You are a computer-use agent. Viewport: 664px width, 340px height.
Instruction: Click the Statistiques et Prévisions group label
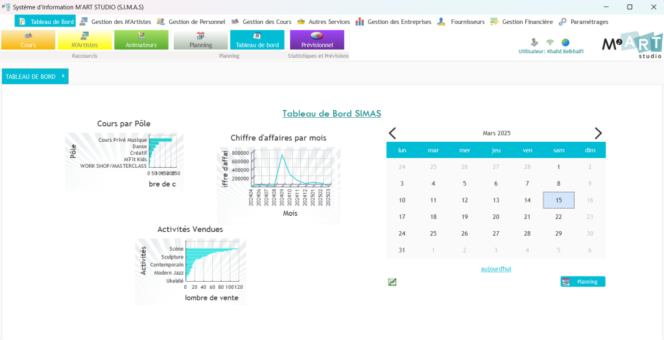click(318, 56)
